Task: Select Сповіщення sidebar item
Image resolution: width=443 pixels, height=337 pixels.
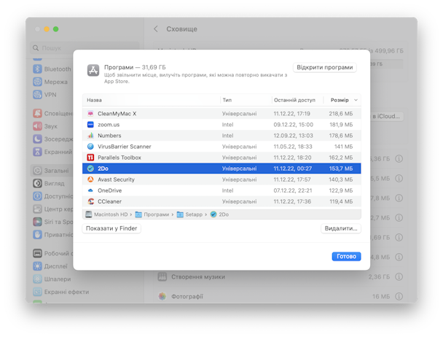Action: pyautogui.click(x=52, y=114)
